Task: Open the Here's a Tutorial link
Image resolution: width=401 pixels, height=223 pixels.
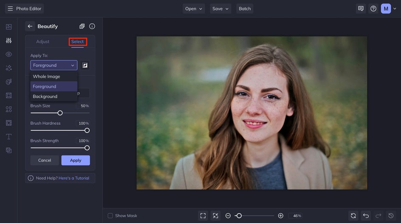Action: [74, 178]
